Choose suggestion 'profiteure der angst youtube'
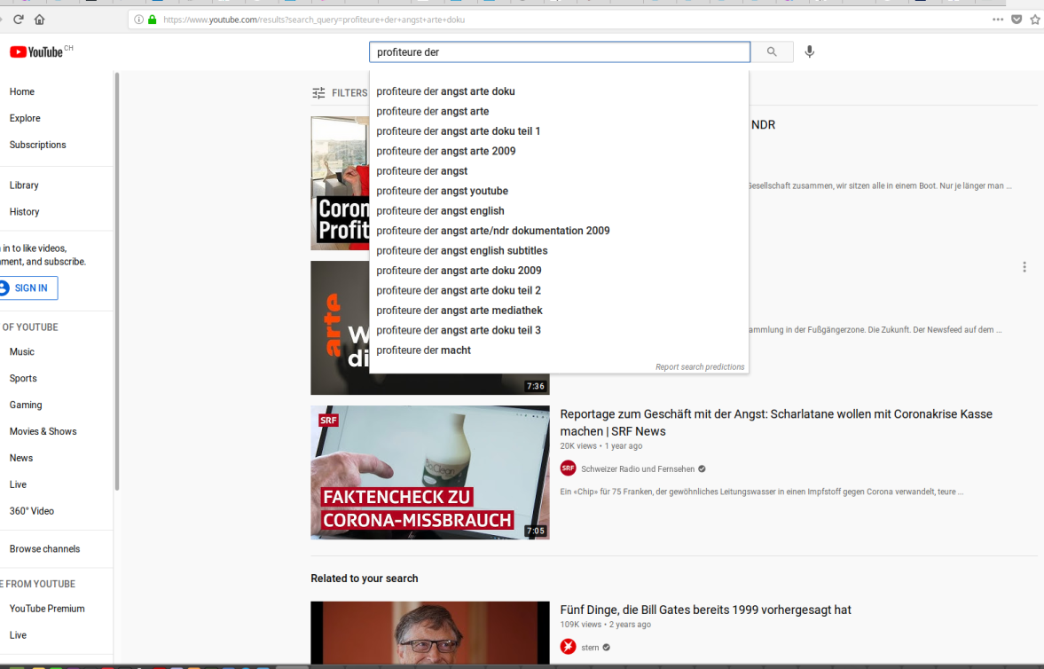1044x669 pixels. click(x=559, y=192)
